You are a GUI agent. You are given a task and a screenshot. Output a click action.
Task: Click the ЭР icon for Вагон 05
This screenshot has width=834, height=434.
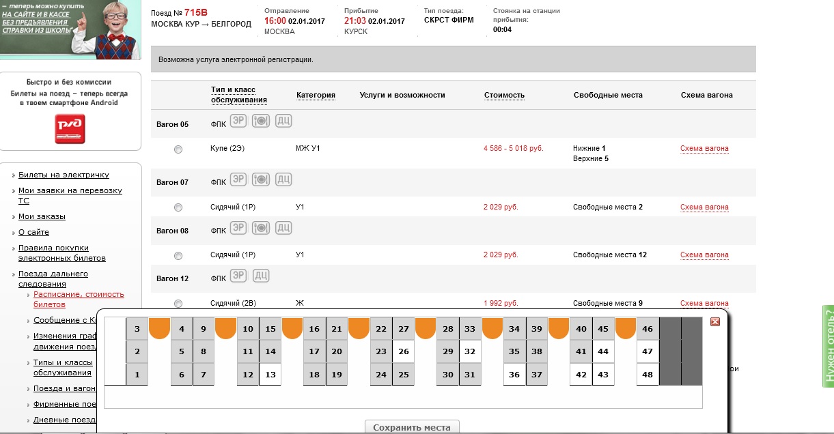click(x=238, y=121)
